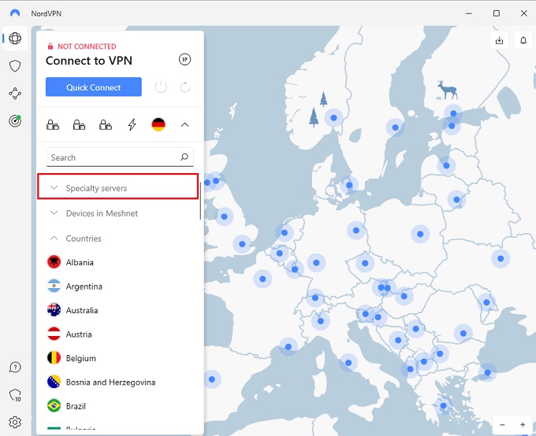Expand the Devices in Meshnet section
536x436 pixels.
(x=118, y=213)
